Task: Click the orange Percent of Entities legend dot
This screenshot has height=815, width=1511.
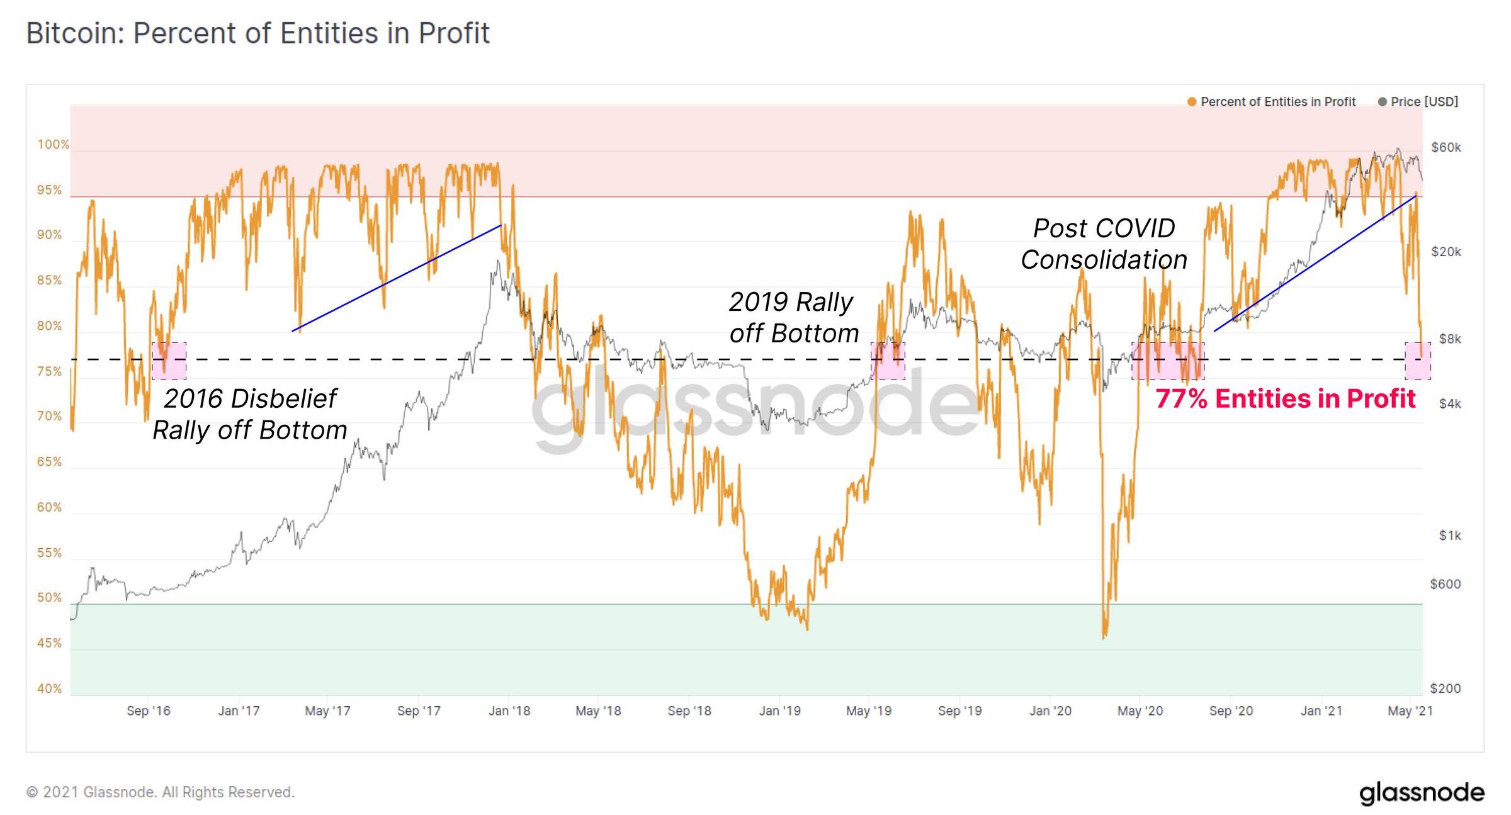Action: (x=1191, y=102)
